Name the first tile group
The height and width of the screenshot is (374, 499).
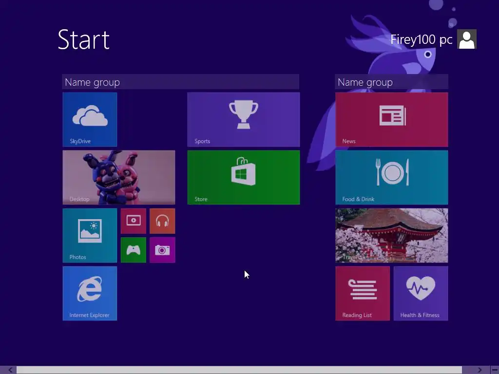pyautogui.click(x=180, y=82)
